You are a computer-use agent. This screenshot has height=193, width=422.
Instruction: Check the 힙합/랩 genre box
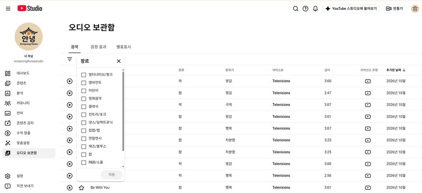pyautogui.click(x=84, y=131)
